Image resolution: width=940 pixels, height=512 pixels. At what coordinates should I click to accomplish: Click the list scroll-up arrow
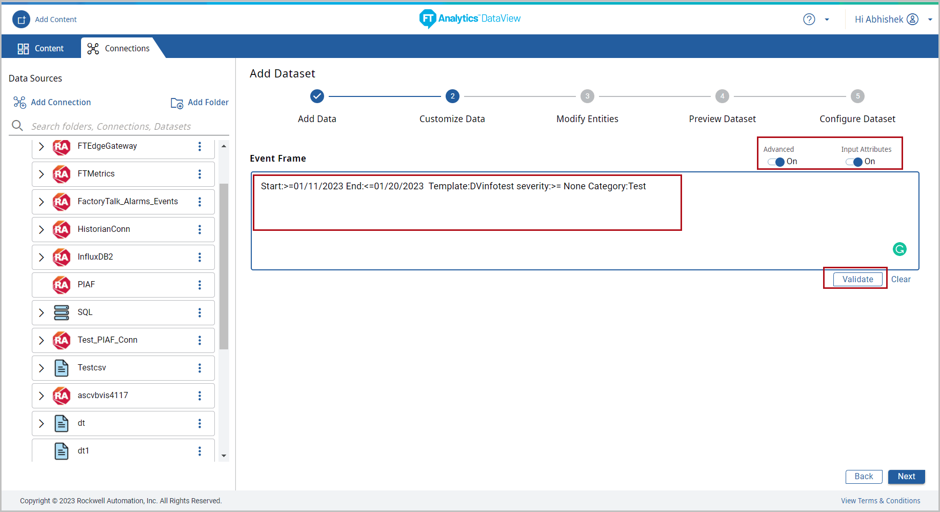point(224,146)
